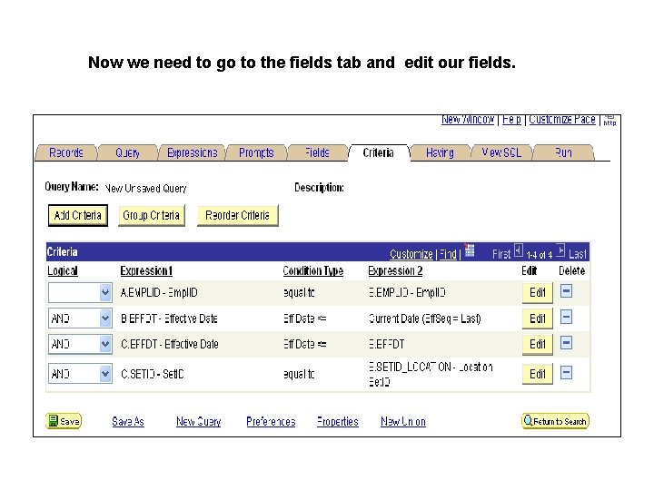The width and height of the screenshot is (654, 490).
Task: Delete the B.EFFDT criteria row
Action: (566, 317)
